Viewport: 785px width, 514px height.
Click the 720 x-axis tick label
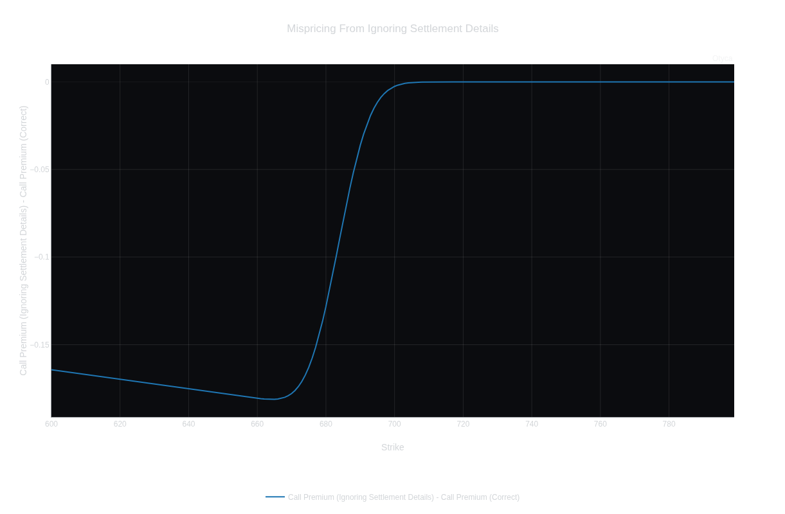(x=463, y=424)
